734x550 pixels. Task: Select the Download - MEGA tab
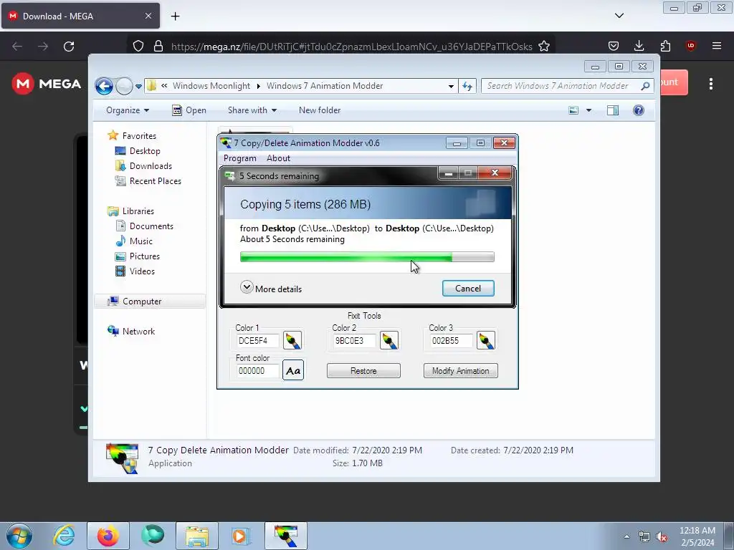point(80,16)
